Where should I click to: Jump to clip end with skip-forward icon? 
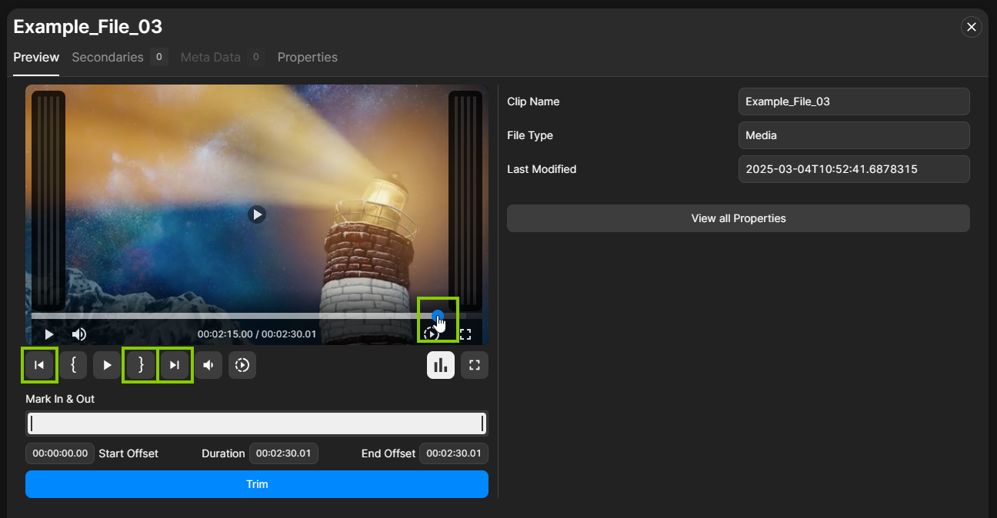175,365
